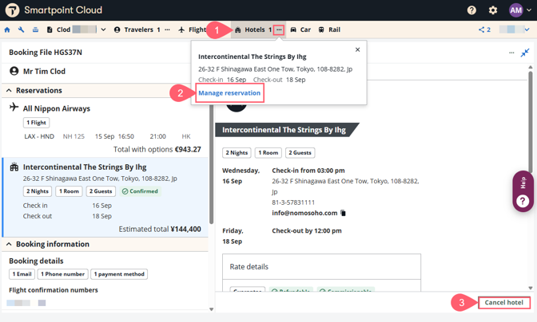The image size is (537, 322).
Task: Click the Total with options €943.27 text
Action: click(x=157, y=149)
